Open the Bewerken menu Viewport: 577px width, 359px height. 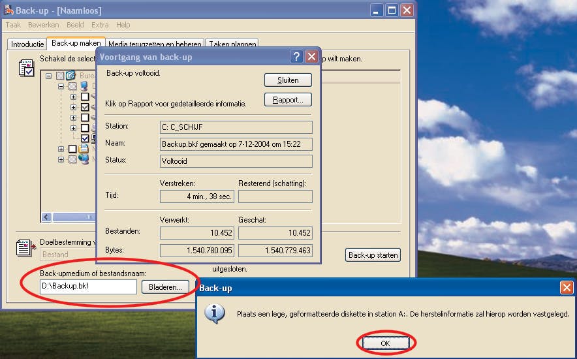(x=44, y=25)
